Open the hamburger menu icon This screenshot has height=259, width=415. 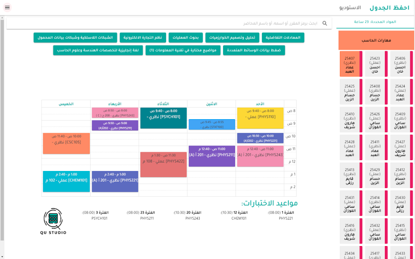click(x=7, y=7)
